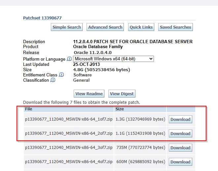Select the p13390677 2of7.zip file name
This screenshot has height=171, width=218.
[x=69, y=133]
